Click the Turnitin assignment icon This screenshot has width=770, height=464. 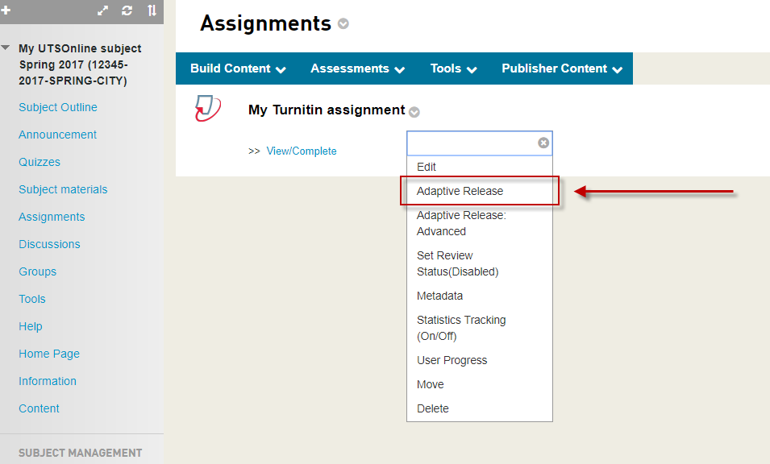(207, 109)
